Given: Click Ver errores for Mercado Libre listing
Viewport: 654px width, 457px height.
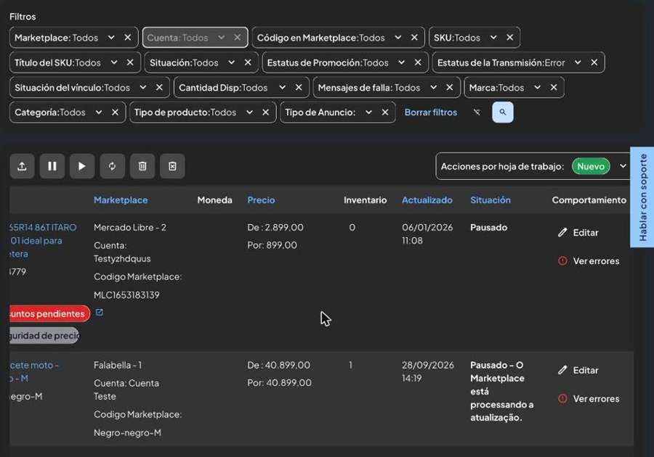Looking at the screenshot, I should coord(589,261).
